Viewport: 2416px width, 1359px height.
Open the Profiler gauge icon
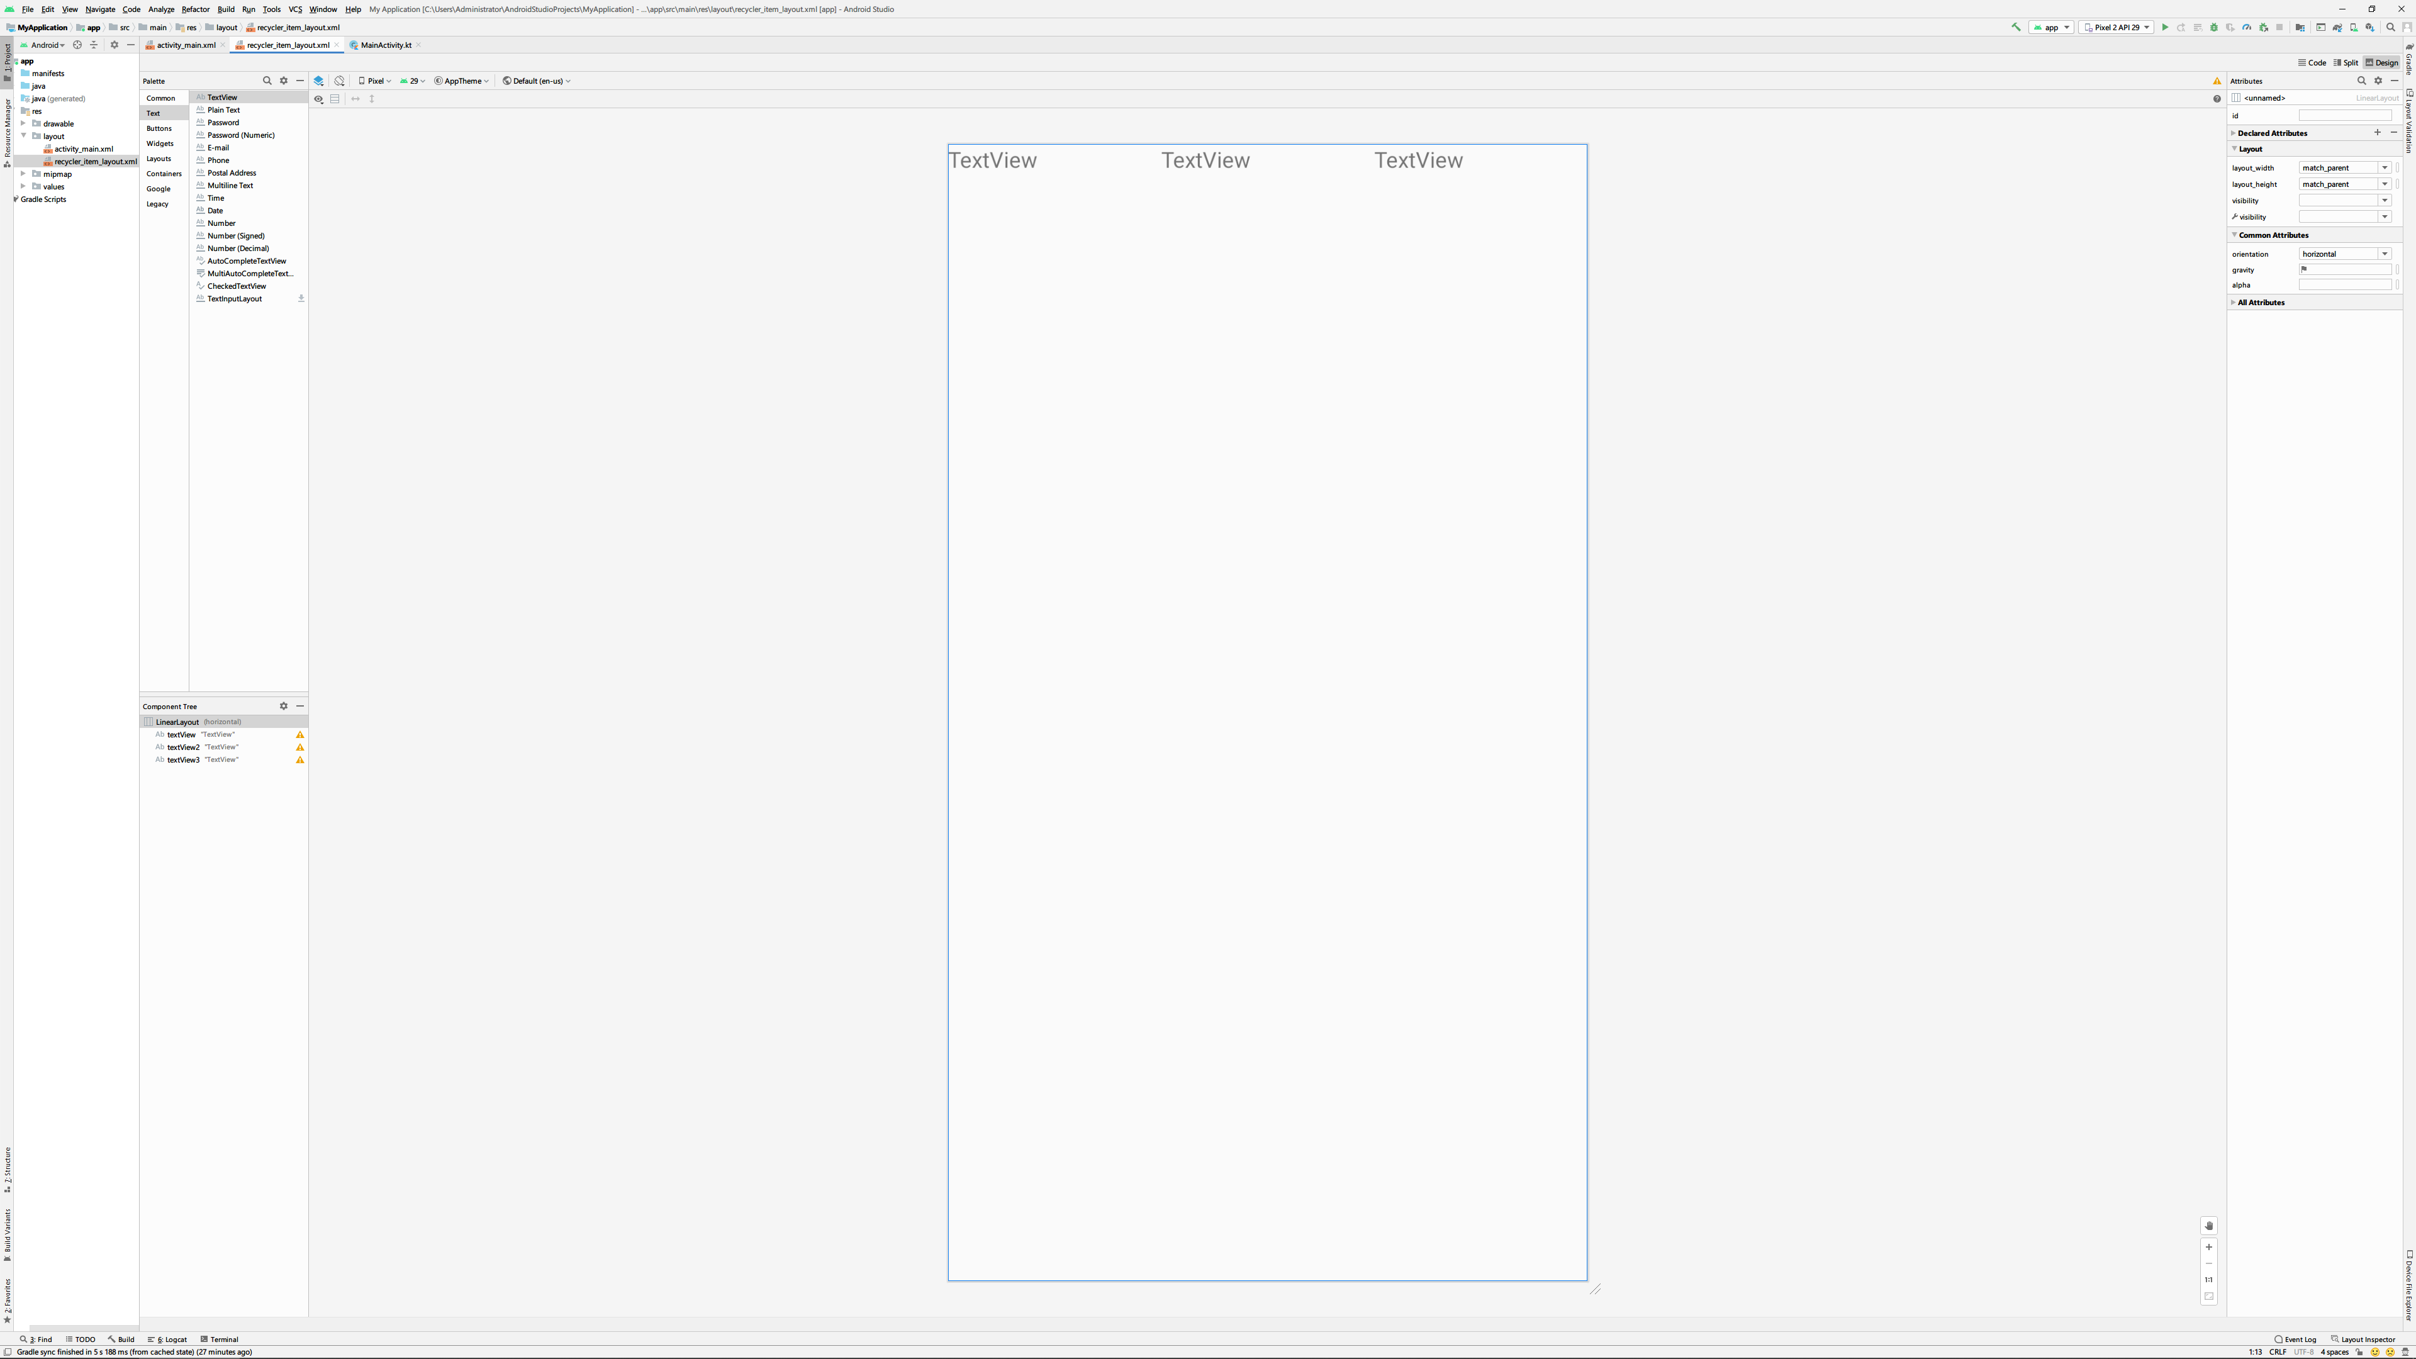pyautogui.click(x=2246, y=27)
